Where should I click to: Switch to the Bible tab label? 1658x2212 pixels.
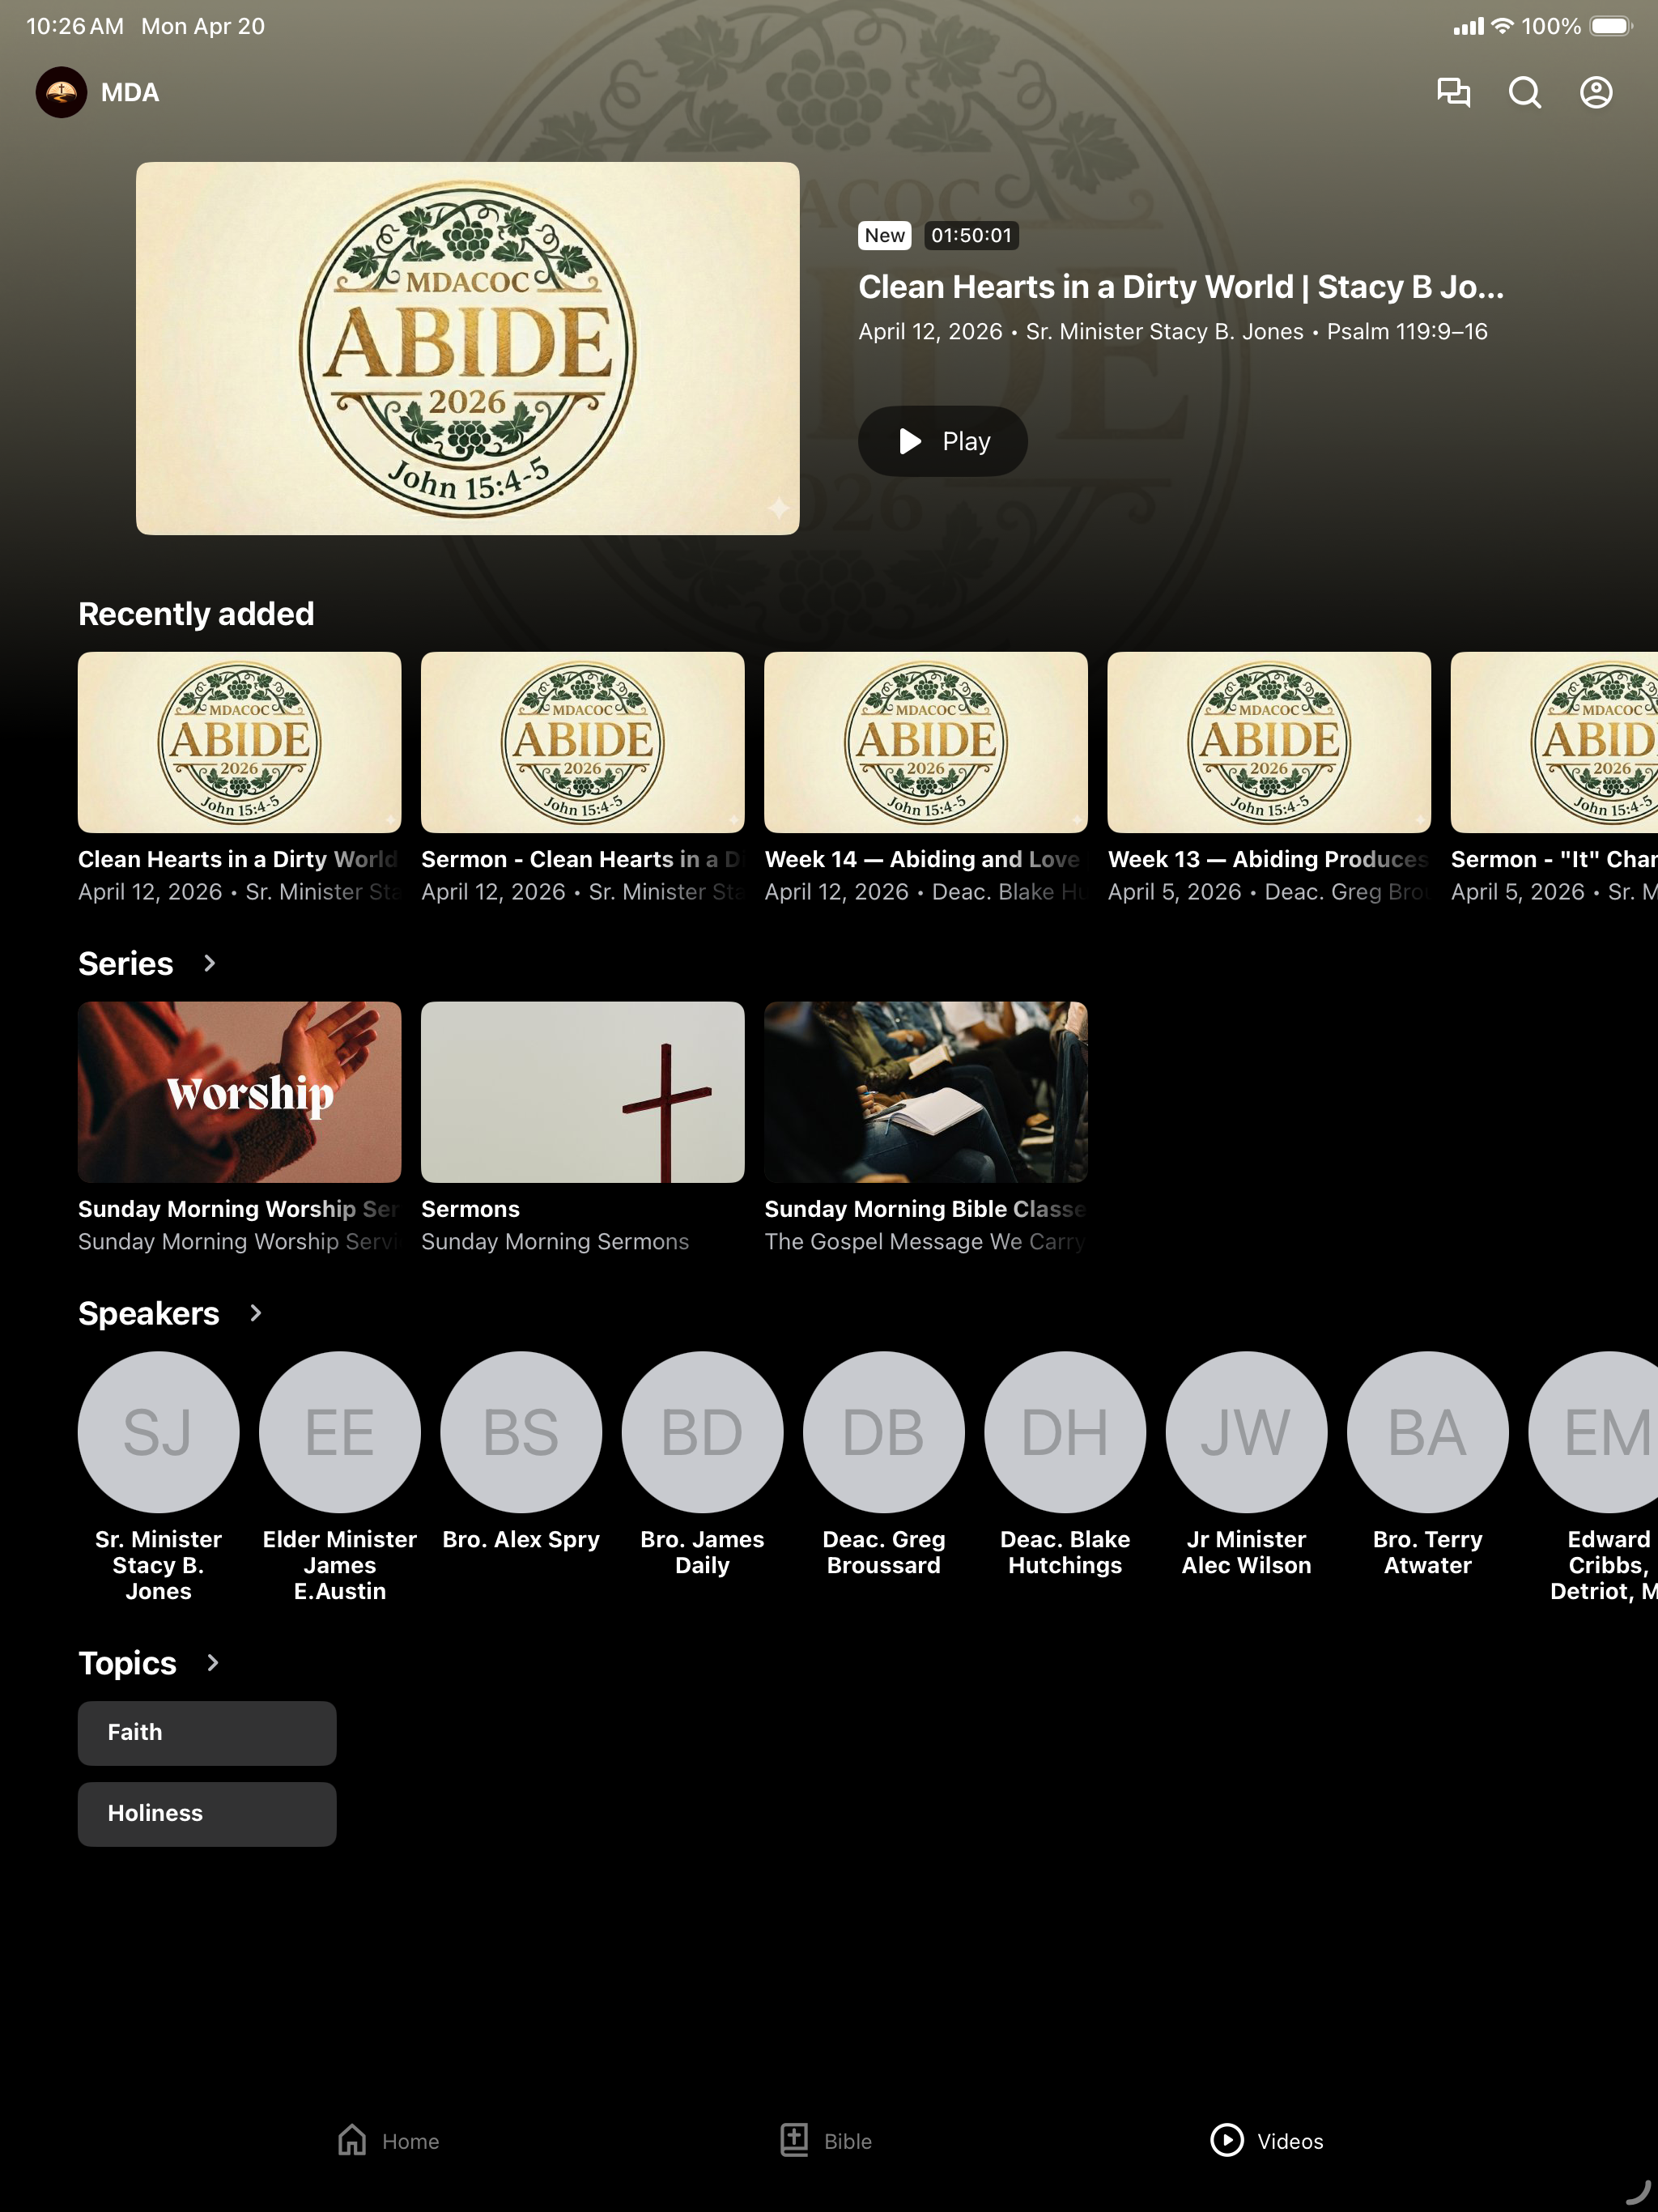[848, 2141]
